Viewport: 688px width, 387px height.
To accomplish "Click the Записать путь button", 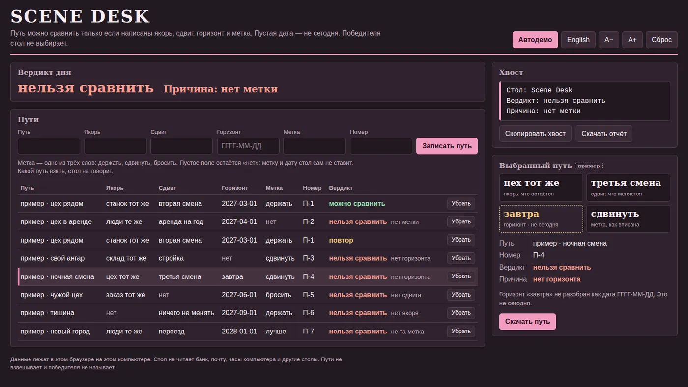I will coord(447,146).
